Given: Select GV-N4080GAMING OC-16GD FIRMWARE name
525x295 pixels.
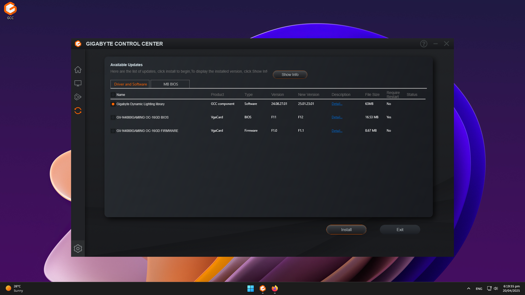Looking at the screenshot, I should (x=147, y=131).
